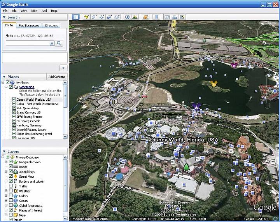Uncheck Disney World, Florida, USA checkbox
Screen dimensions: 280x222
click(x=14, y=99)
